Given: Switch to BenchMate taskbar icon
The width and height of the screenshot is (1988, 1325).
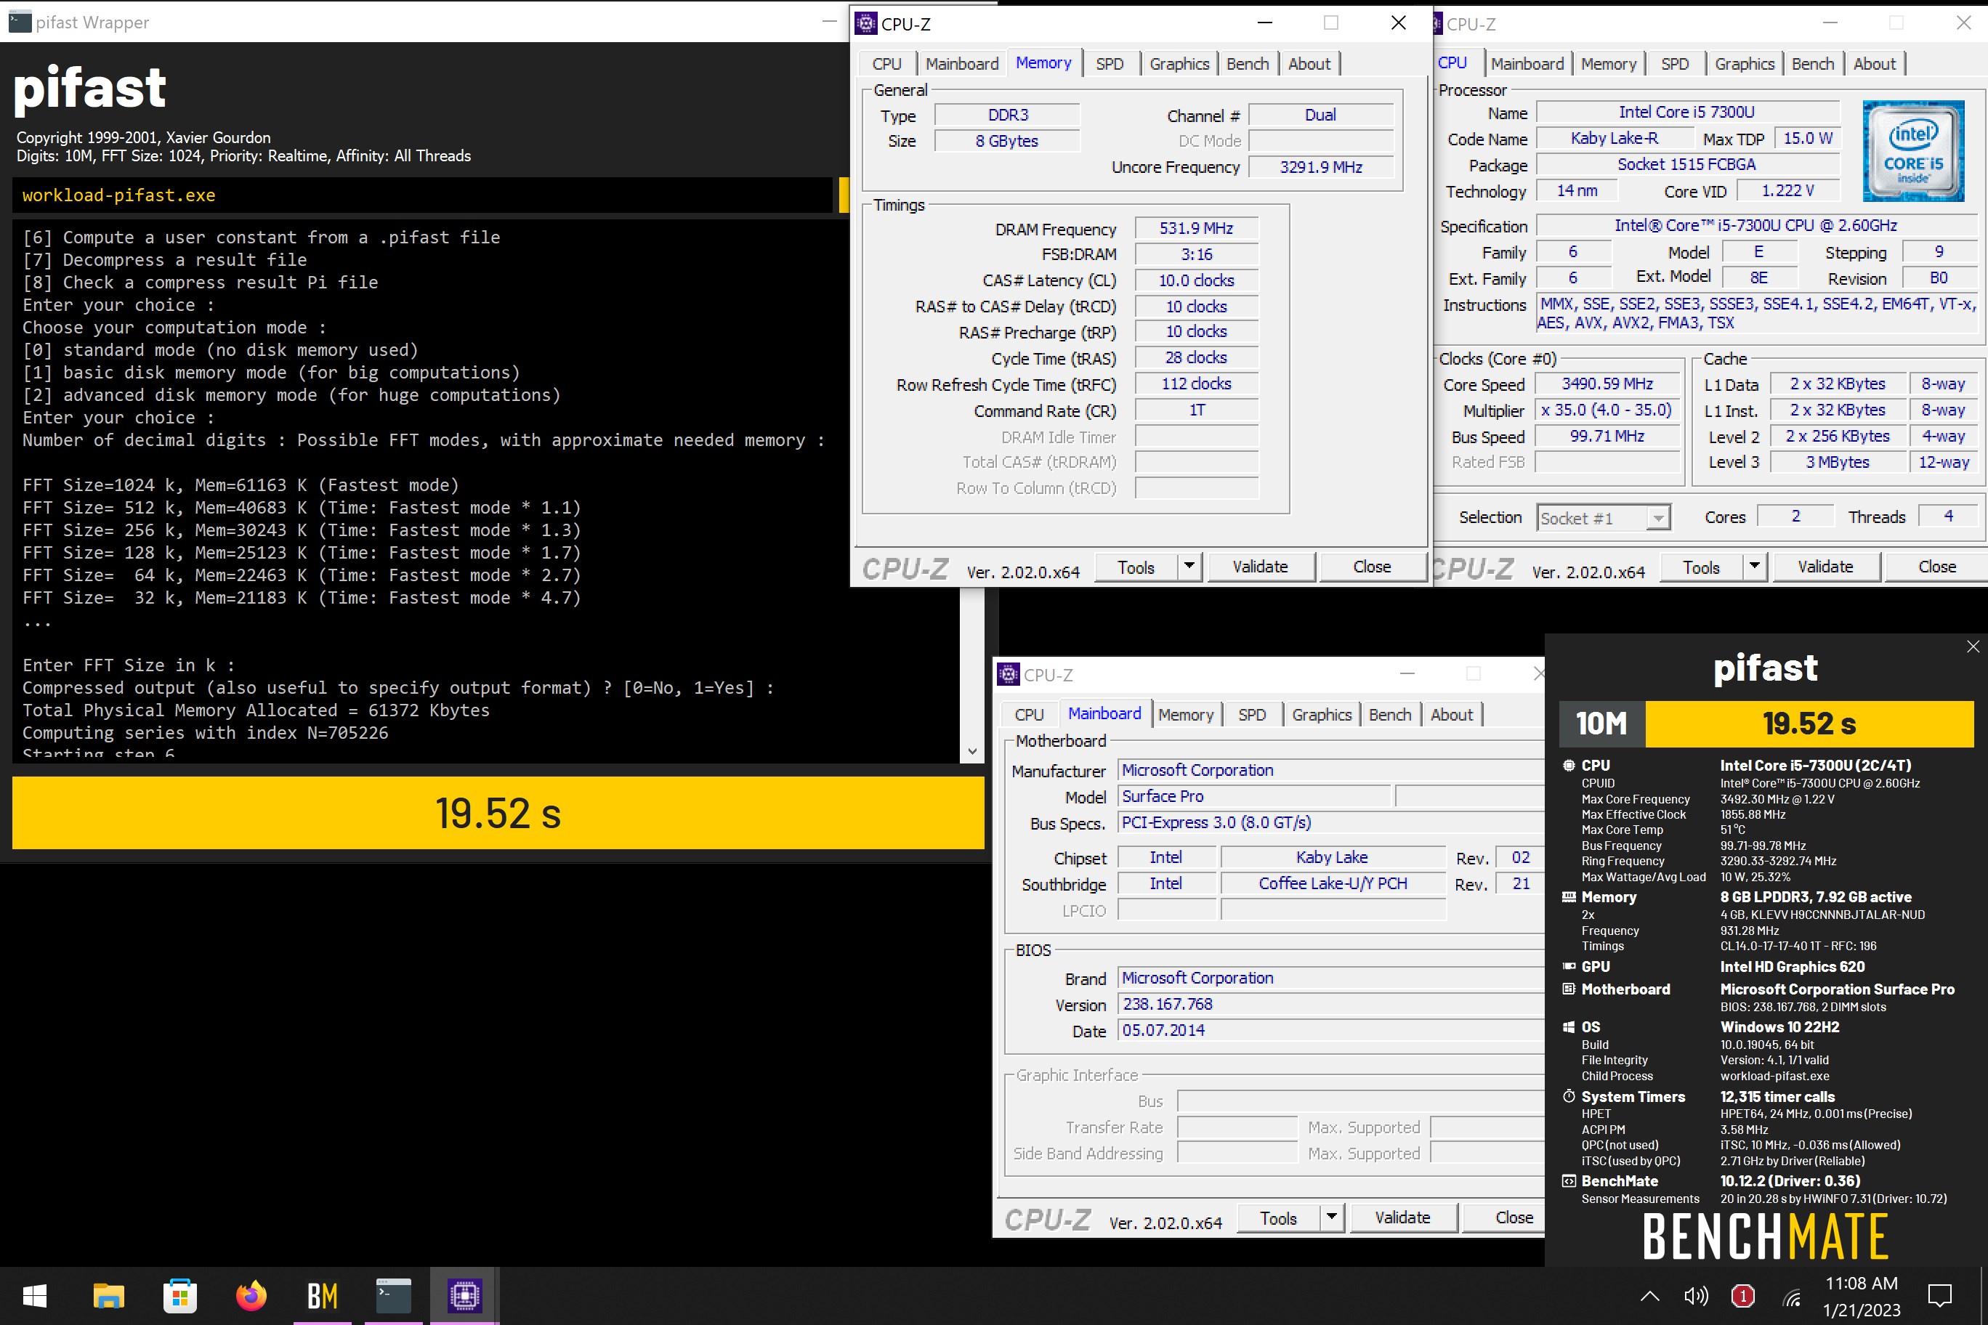Looking at the screenshot, I should point(322,1294).
